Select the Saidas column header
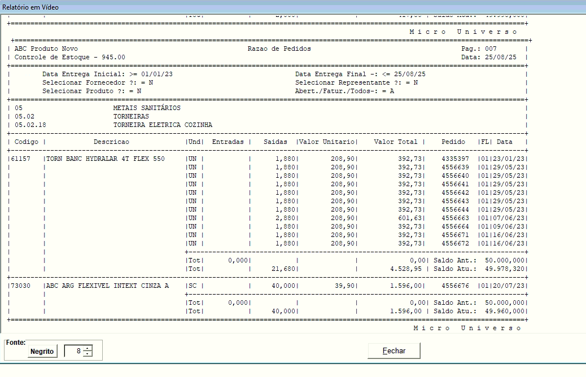This screenshot has height=377, width=586. pos(275,142)
